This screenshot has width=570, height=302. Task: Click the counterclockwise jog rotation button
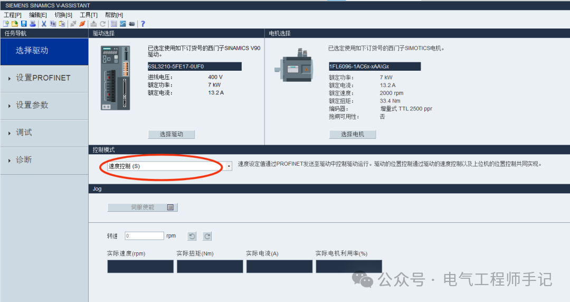tap(192, 236)
